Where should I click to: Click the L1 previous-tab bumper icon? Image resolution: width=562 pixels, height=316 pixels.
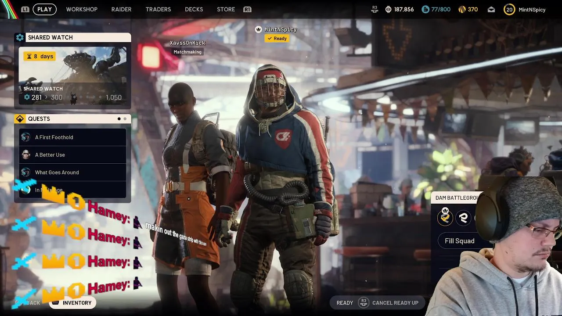(25, 9)
